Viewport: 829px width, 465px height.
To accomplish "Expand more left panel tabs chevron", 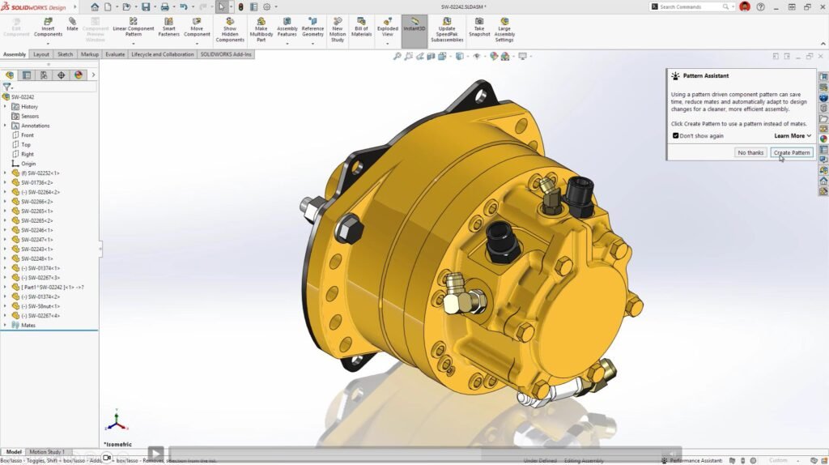I will (x=94, y=75).
